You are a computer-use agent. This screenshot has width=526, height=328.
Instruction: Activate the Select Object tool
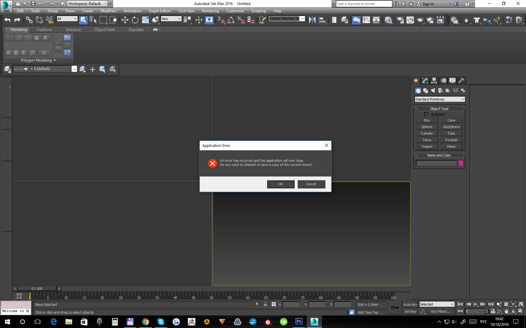point(83,20)
